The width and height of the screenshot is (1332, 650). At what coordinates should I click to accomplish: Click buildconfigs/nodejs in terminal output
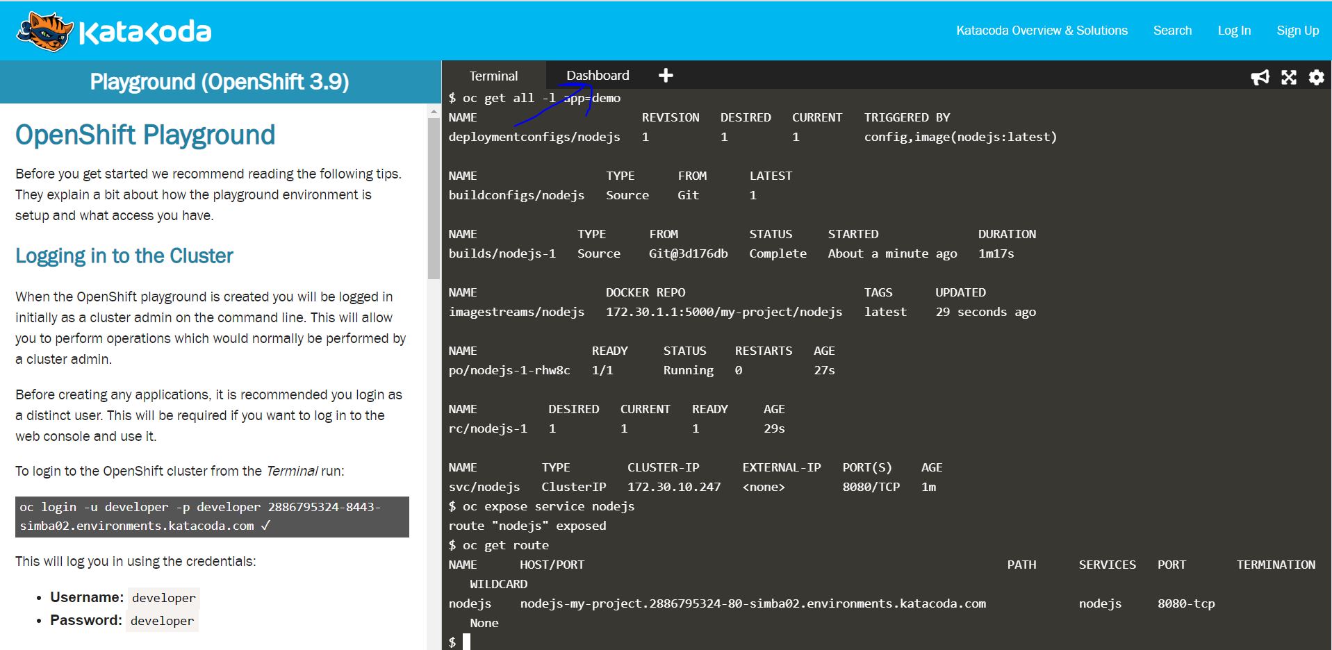(x=516, y=195)
